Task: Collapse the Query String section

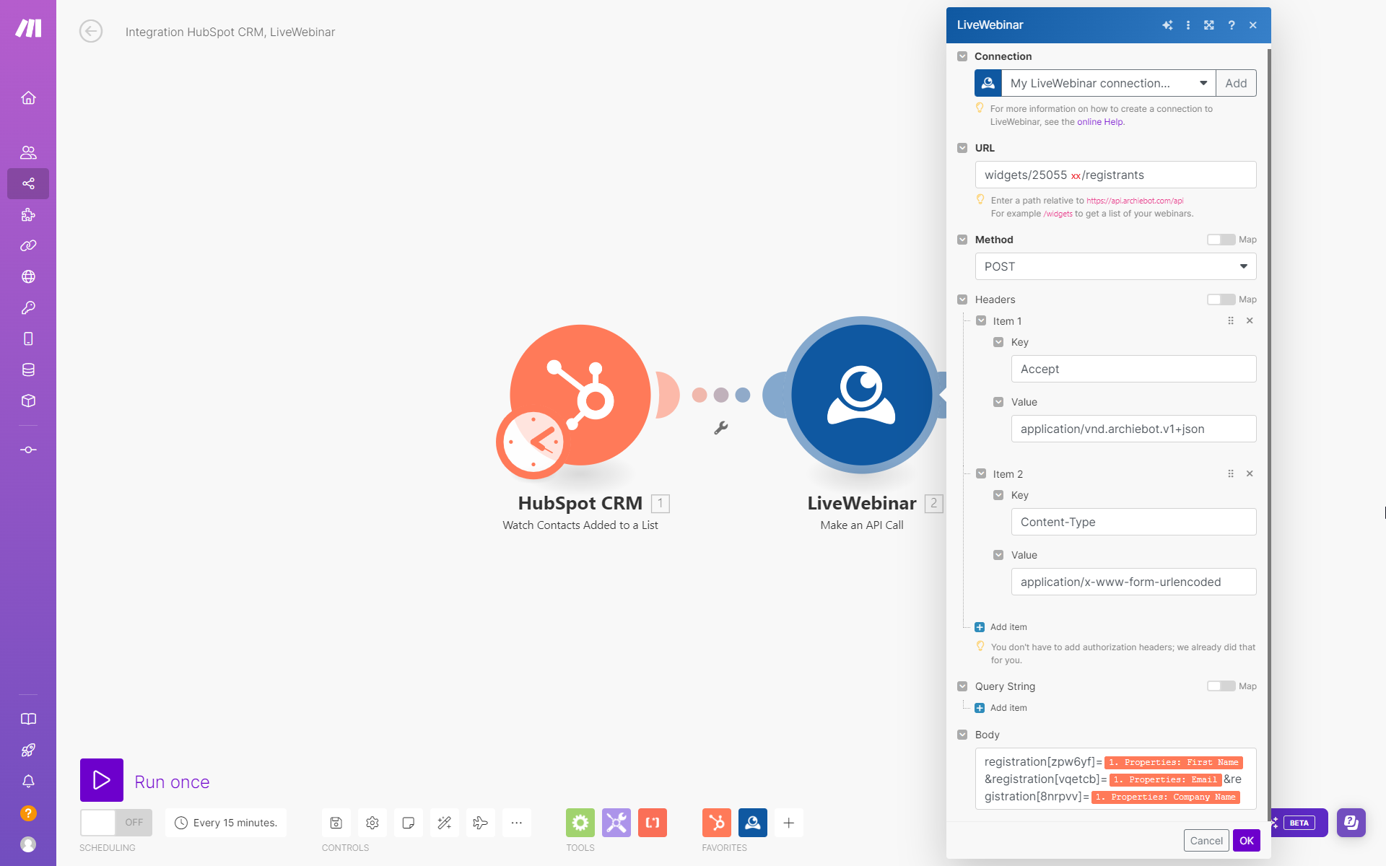Action: [963, 686]
